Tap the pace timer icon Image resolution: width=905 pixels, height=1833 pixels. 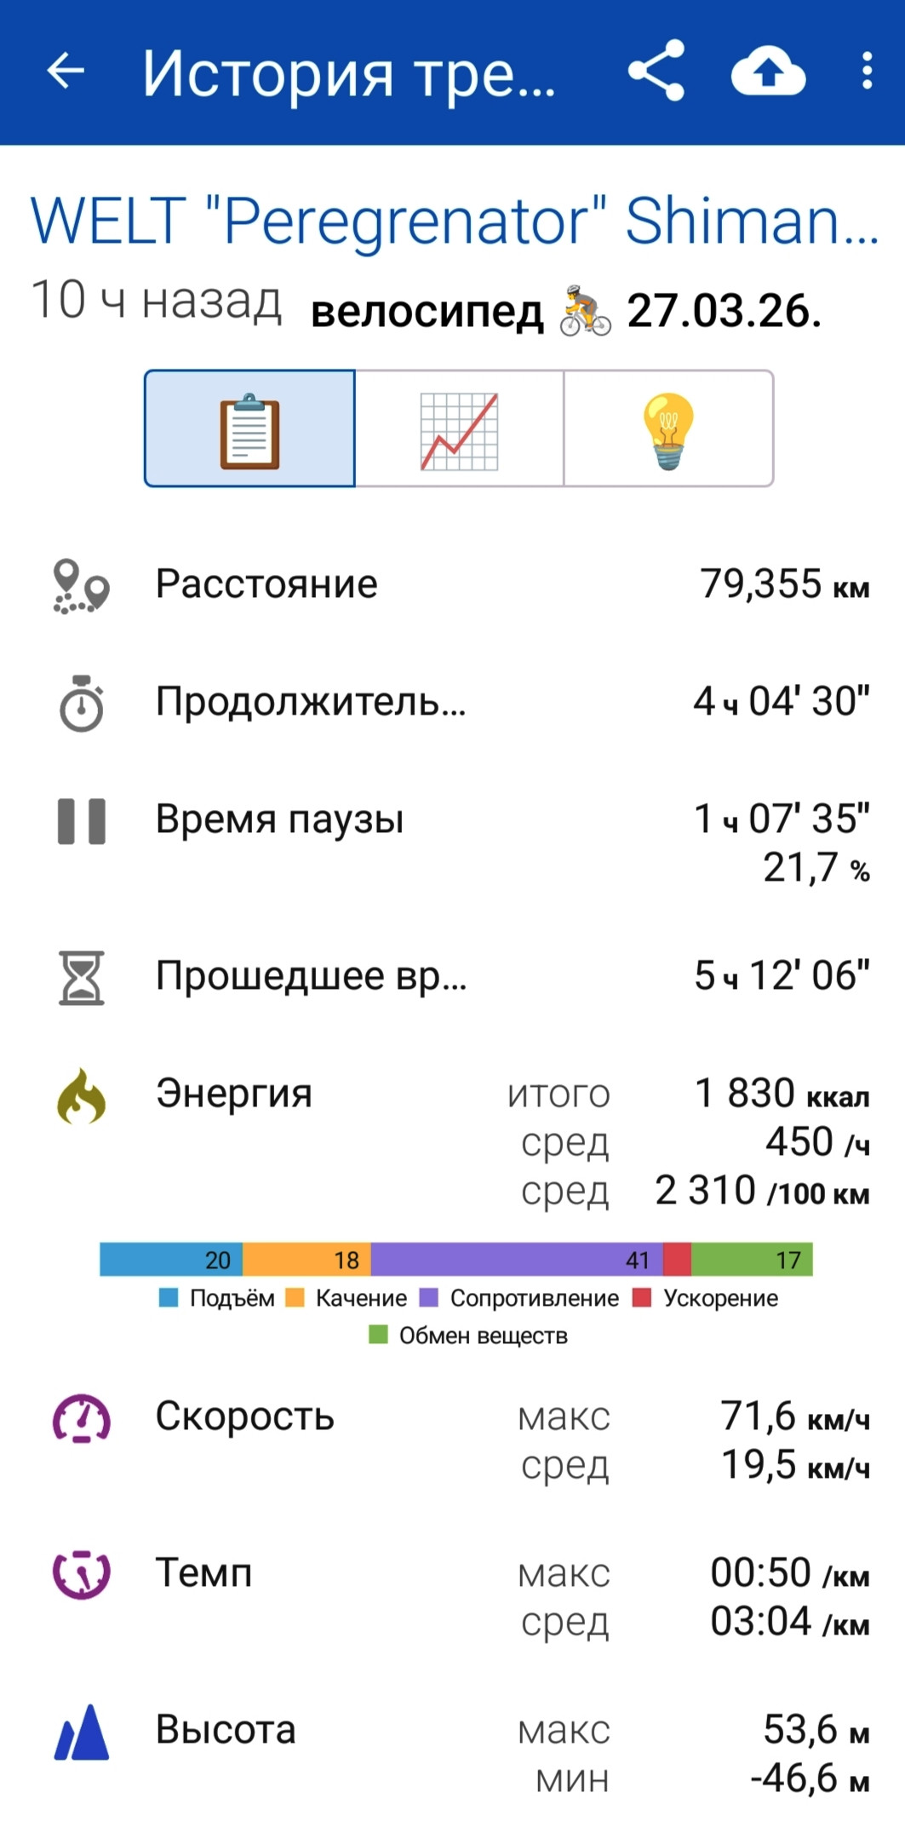click(82, 1575)
